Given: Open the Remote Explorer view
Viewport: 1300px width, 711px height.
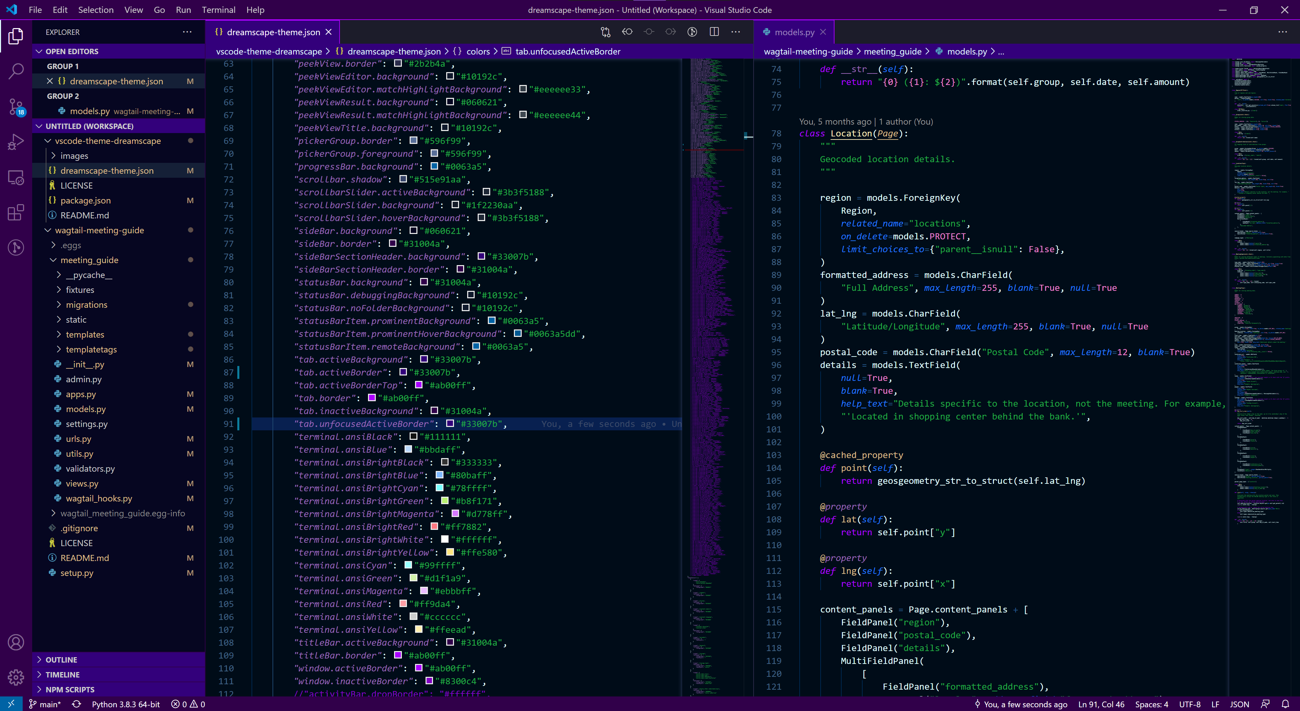Looking at the screenshot, I should [x=16, y=178].
